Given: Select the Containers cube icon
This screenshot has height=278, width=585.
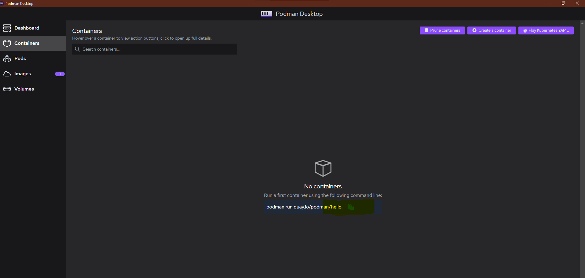Looking at the screenshot, I should point(7,43).
